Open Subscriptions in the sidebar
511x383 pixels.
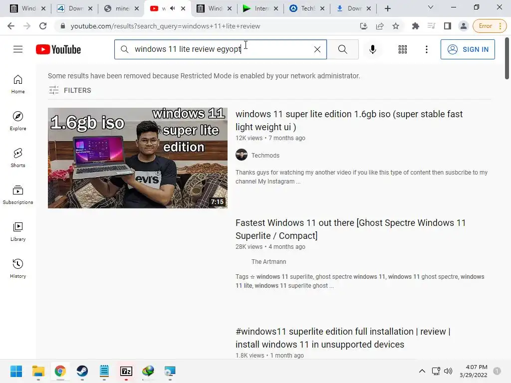tap(18, 194)
